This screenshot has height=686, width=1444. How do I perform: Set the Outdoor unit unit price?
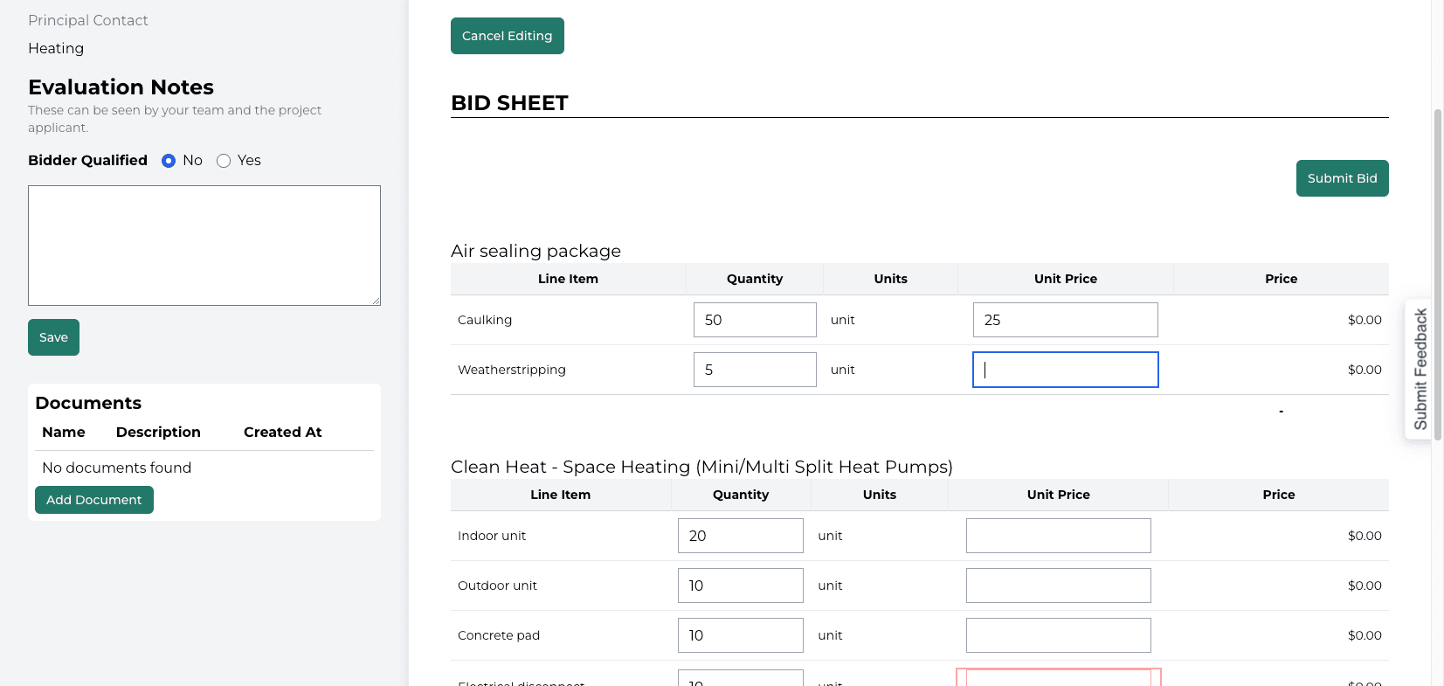[x=1058, y=586]
